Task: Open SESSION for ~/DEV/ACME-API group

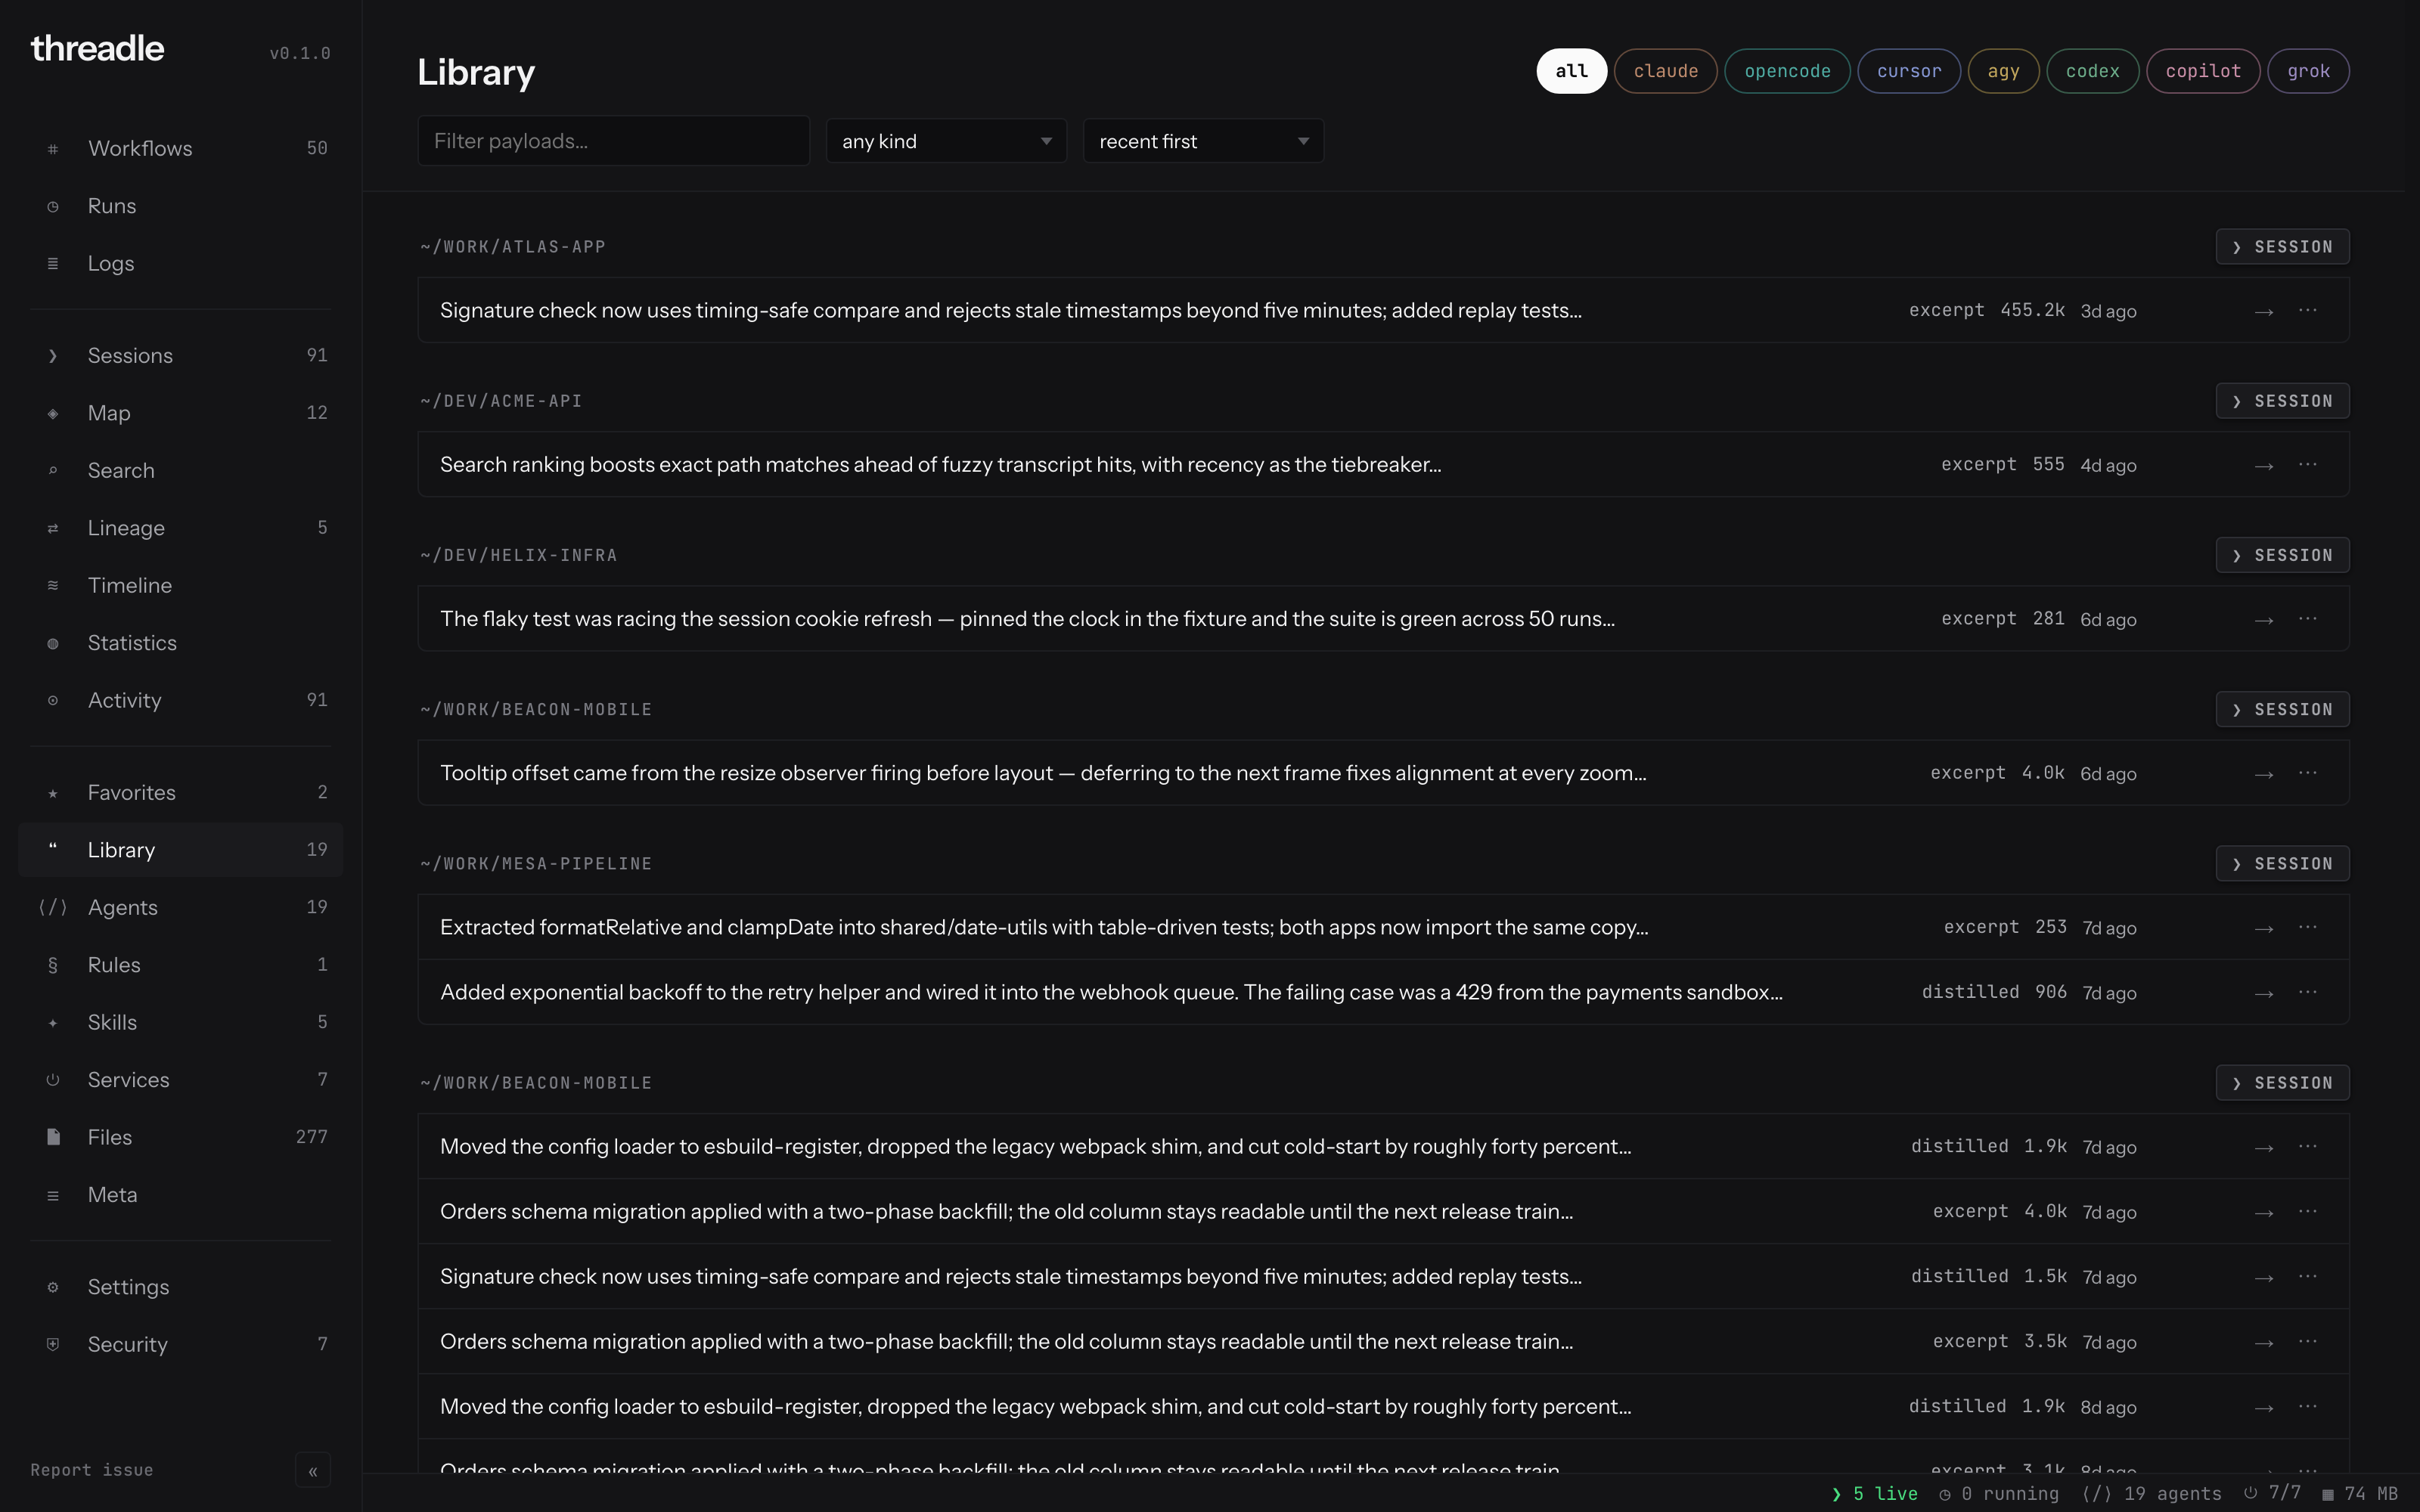Action: pos(2282,401)
